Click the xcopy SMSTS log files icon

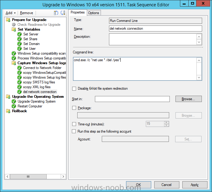click(19, 82)
